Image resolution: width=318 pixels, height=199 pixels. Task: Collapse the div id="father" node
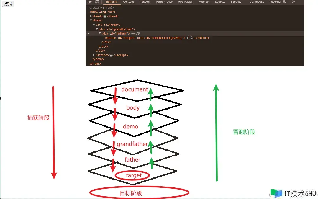point(100,33)
